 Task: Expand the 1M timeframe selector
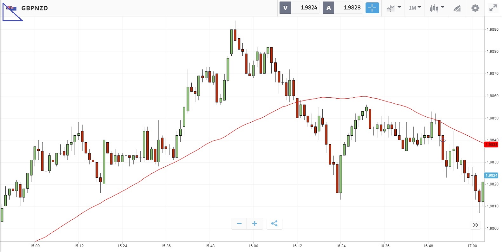click(x=415, y=8)
